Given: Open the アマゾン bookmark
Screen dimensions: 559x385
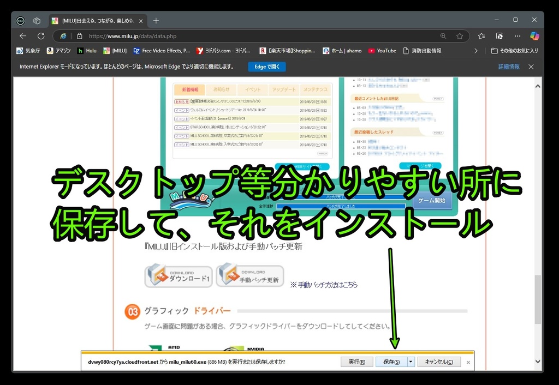Looking at the screenshot, I should click(x=59, y=51).
